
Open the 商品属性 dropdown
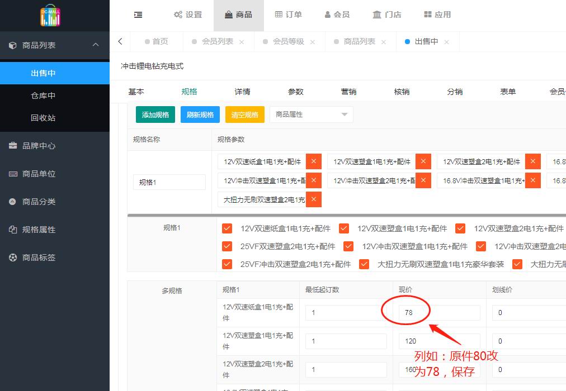(311, 115)
